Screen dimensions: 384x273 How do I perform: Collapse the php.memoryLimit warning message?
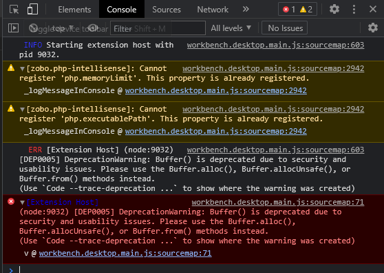22,69
